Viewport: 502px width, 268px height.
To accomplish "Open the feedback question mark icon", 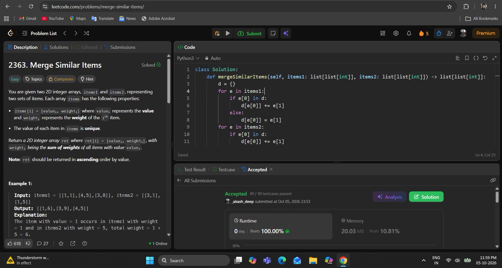I will coord(85,243).
